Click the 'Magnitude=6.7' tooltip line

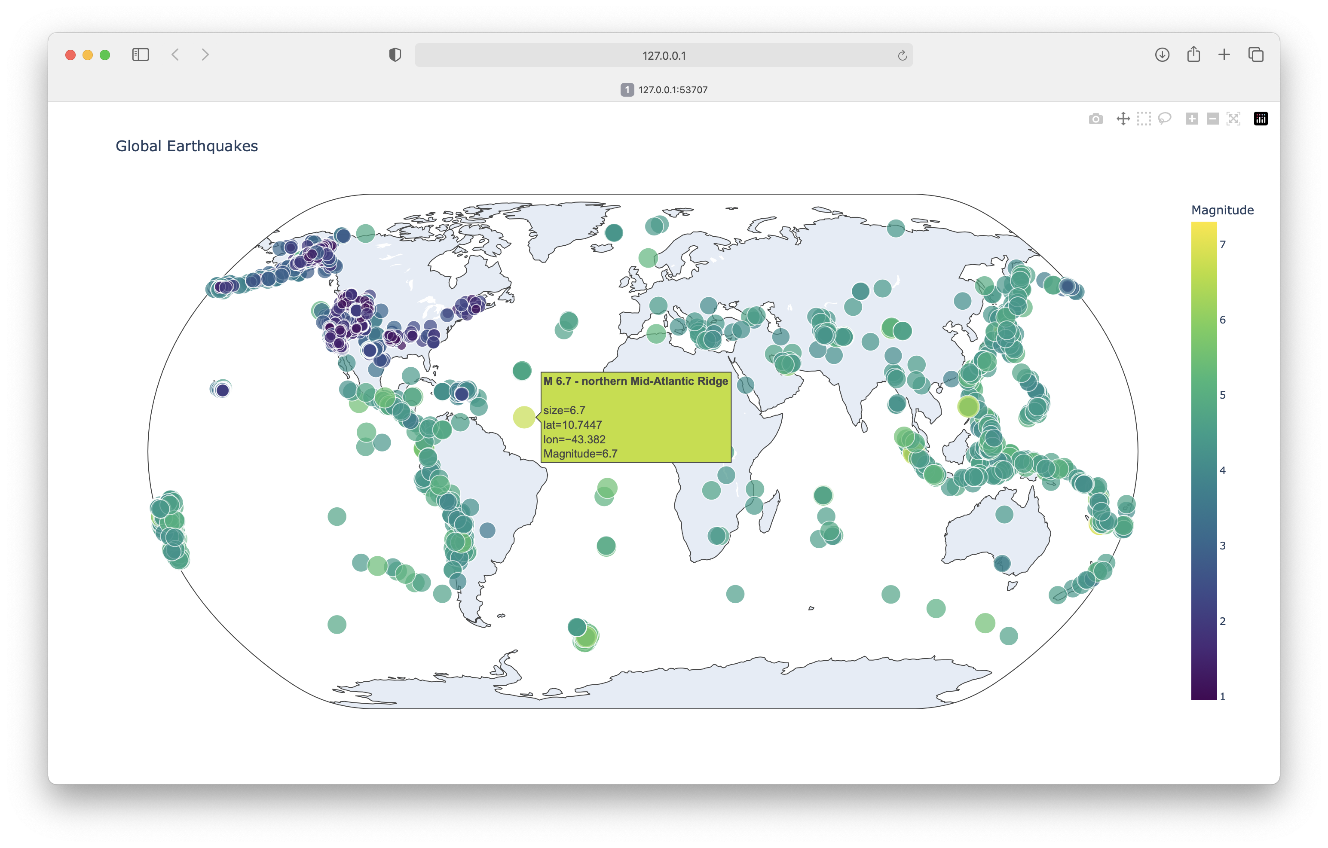(580, 454)
